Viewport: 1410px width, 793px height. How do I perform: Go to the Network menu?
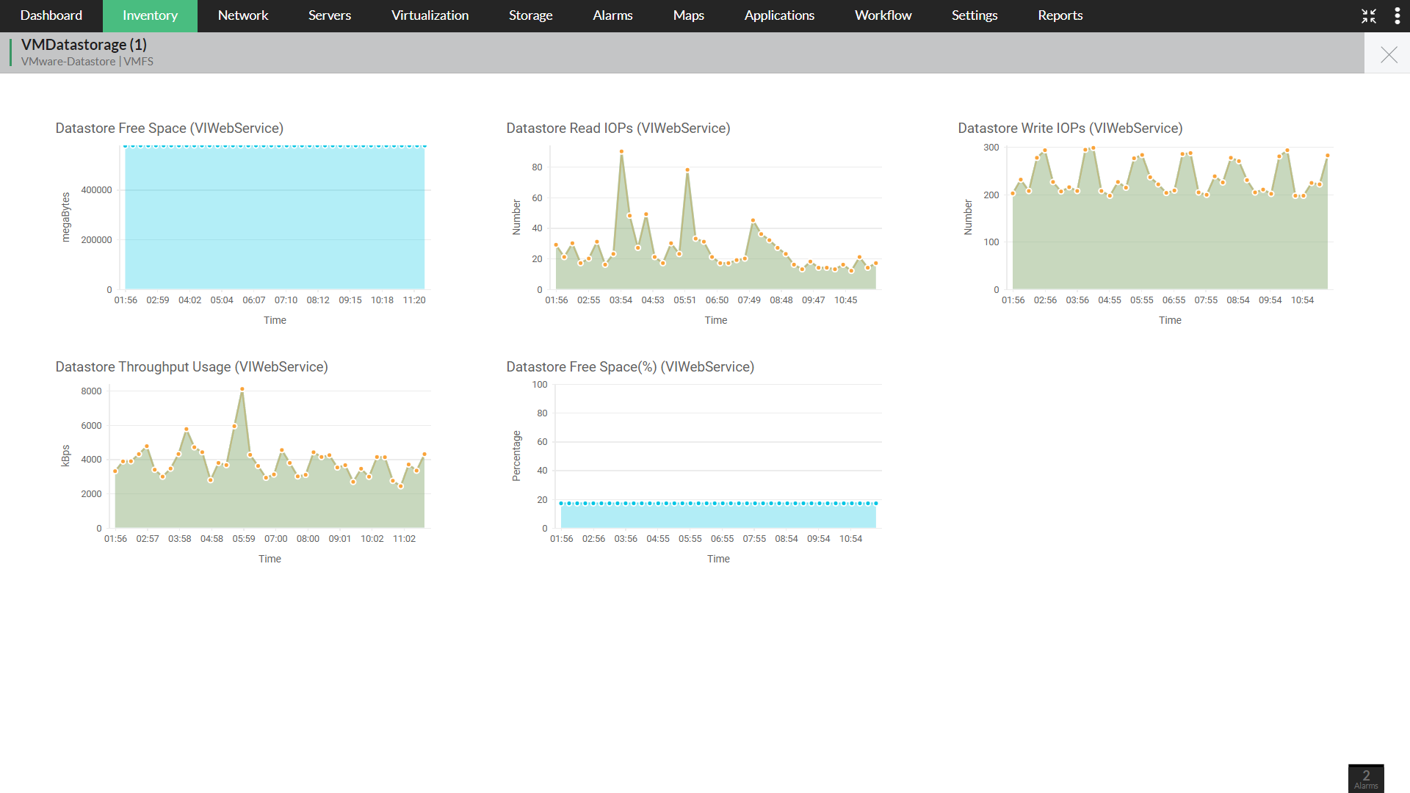[x=243, y=15]
